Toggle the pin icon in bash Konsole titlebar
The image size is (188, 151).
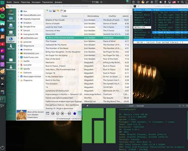87,106
